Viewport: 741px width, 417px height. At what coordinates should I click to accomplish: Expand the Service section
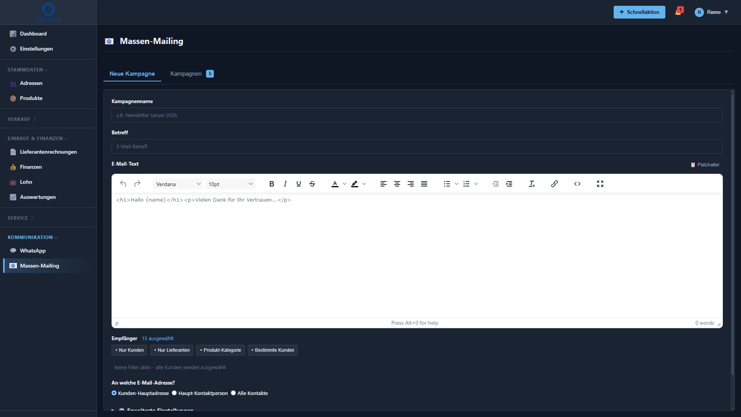[20, 218]
